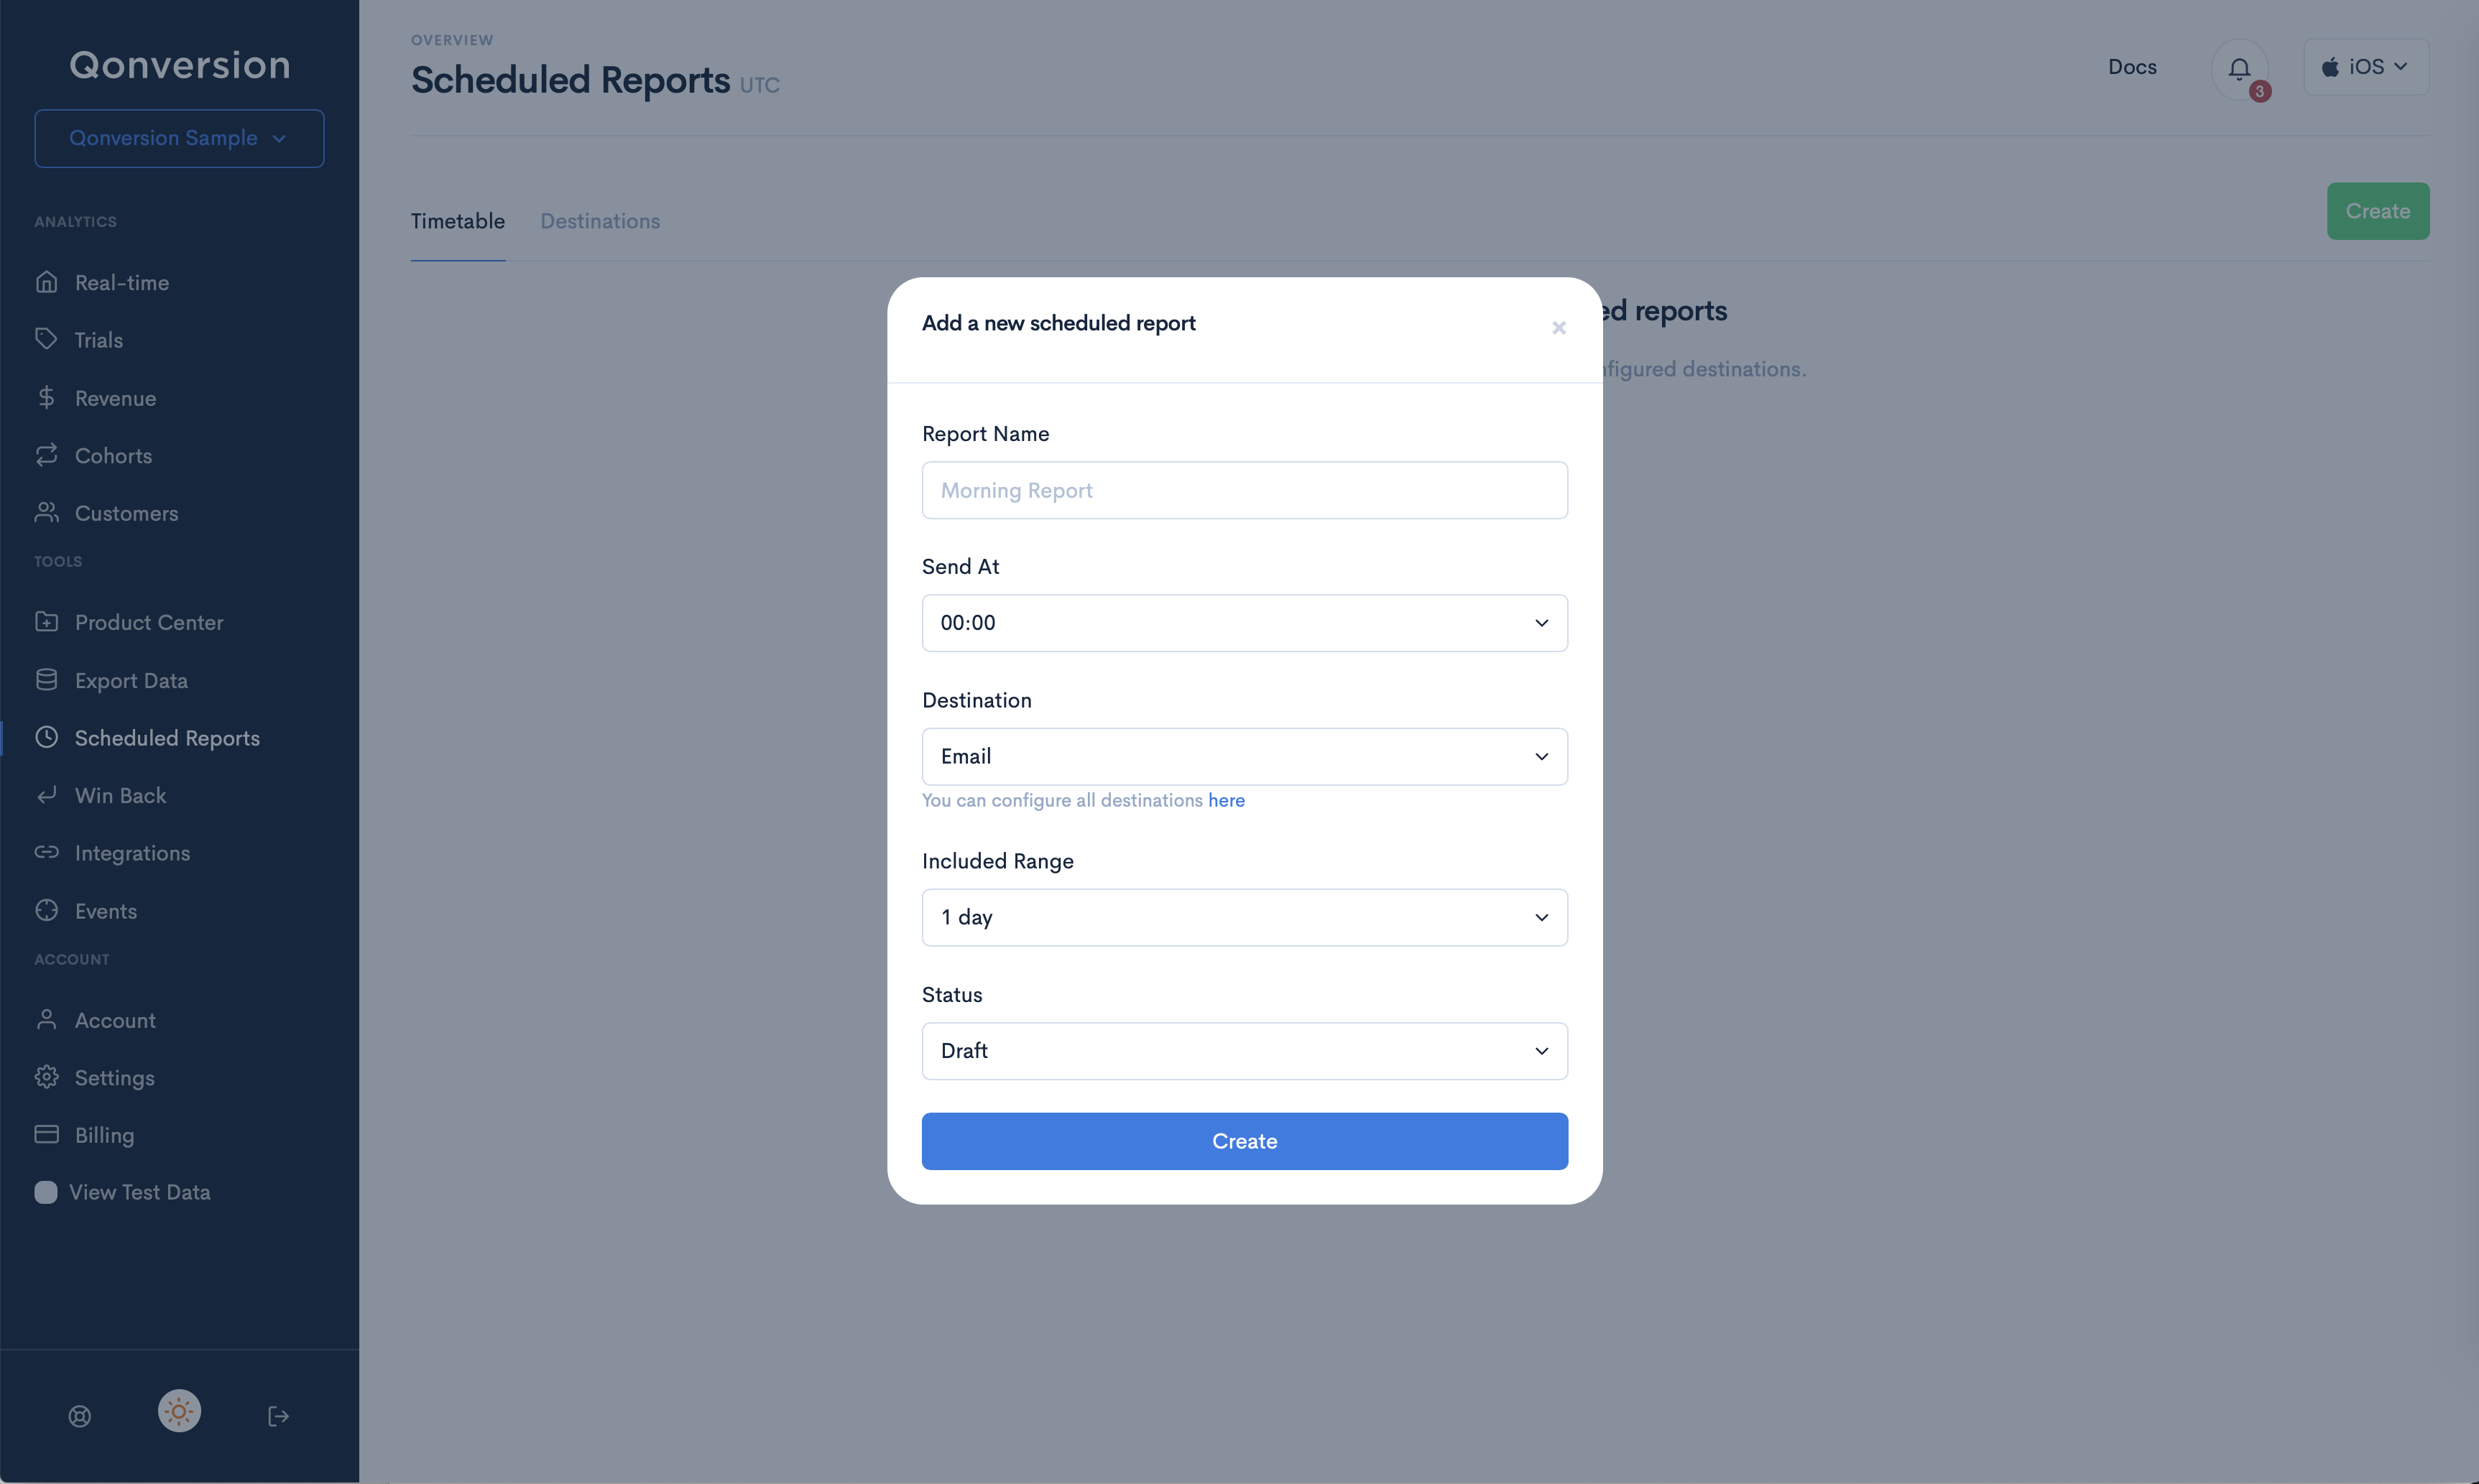Open Real-time analytics home icon

(46, 282)
